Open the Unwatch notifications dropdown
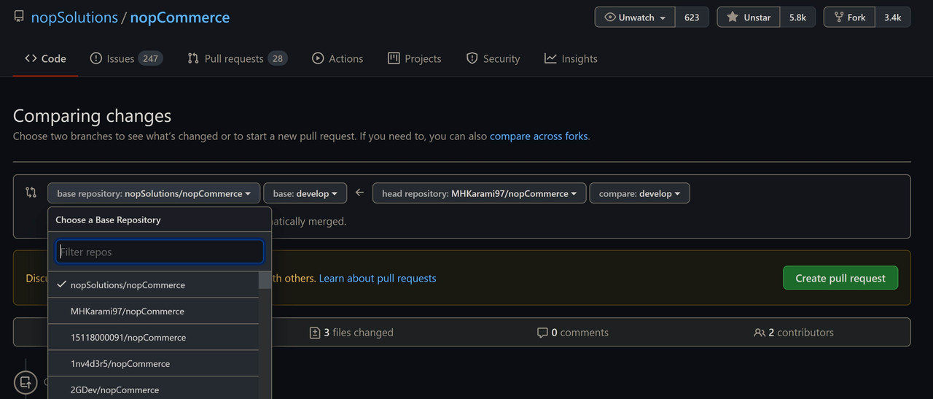 [635, 17]
